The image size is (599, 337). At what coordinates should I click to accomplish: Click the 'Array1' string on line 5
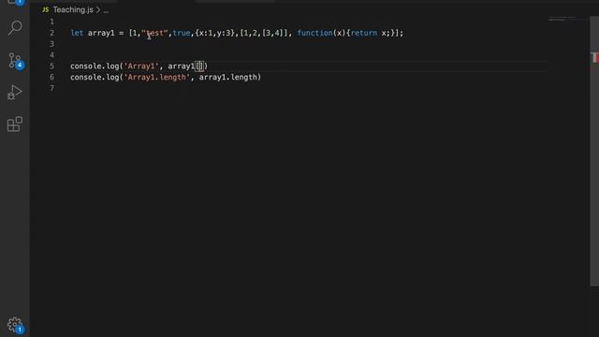click(141, 66)
